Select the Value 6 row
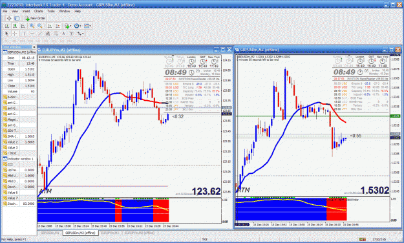 (19, 193)
